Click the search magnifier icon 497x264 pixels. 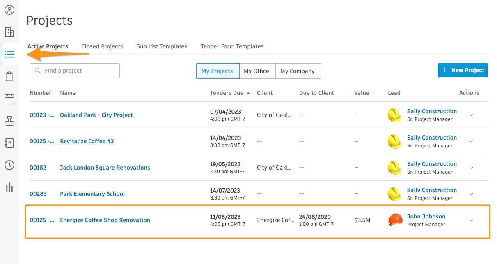(38, 71)
